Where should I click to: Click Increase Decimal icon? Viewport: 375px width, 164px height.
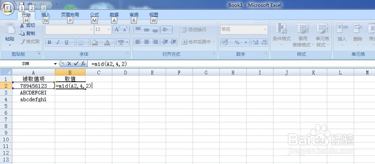[x=255, y=43]
